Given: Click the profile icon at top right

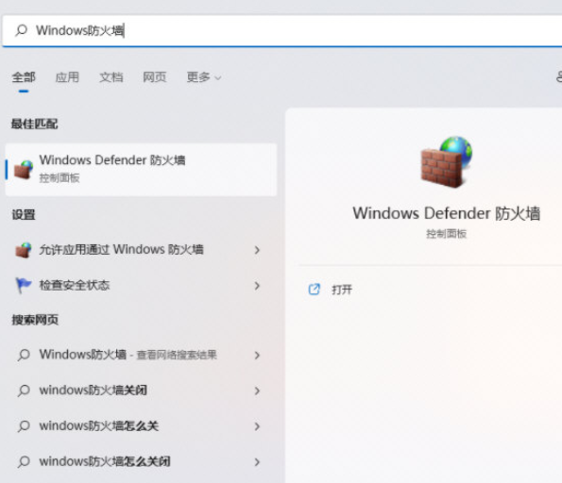Looking at the screenshot, I should (x=559, y=76).
